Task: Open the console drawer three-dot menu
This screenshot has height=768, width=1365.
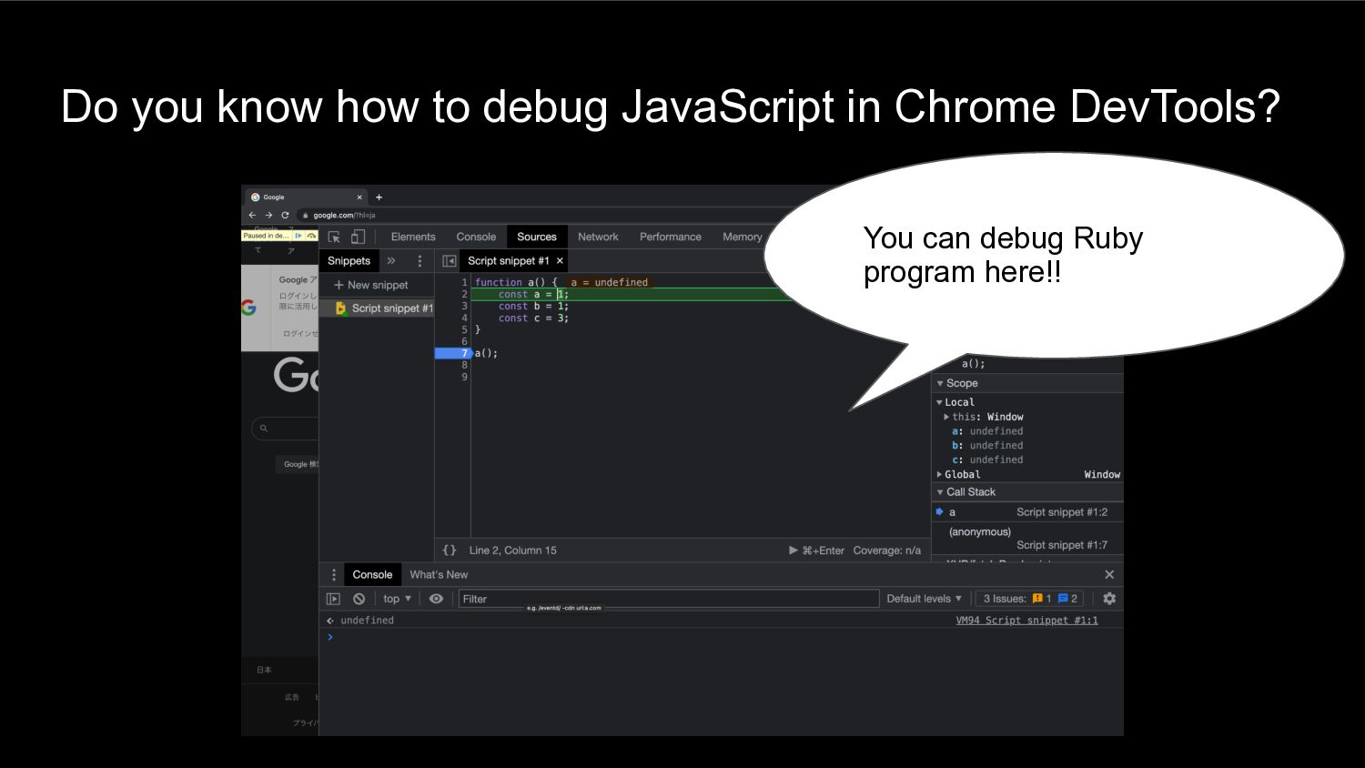Action: tap(334, 575)
